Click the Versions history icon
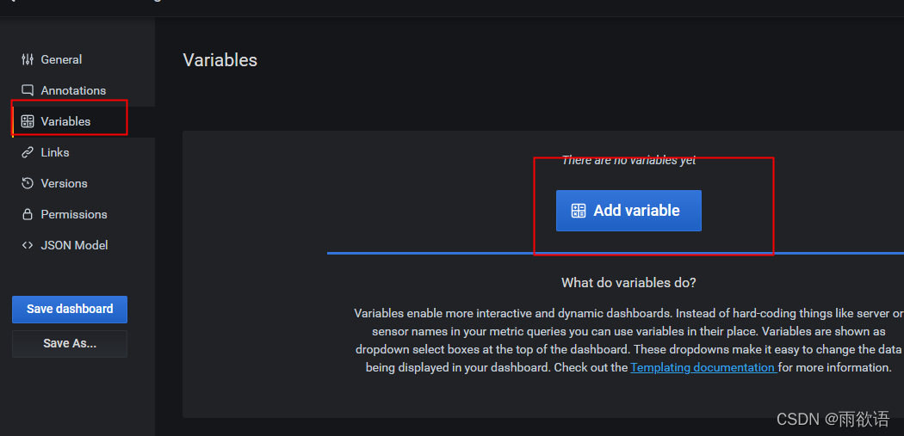904x436 pixels. [x=27, y=183]
